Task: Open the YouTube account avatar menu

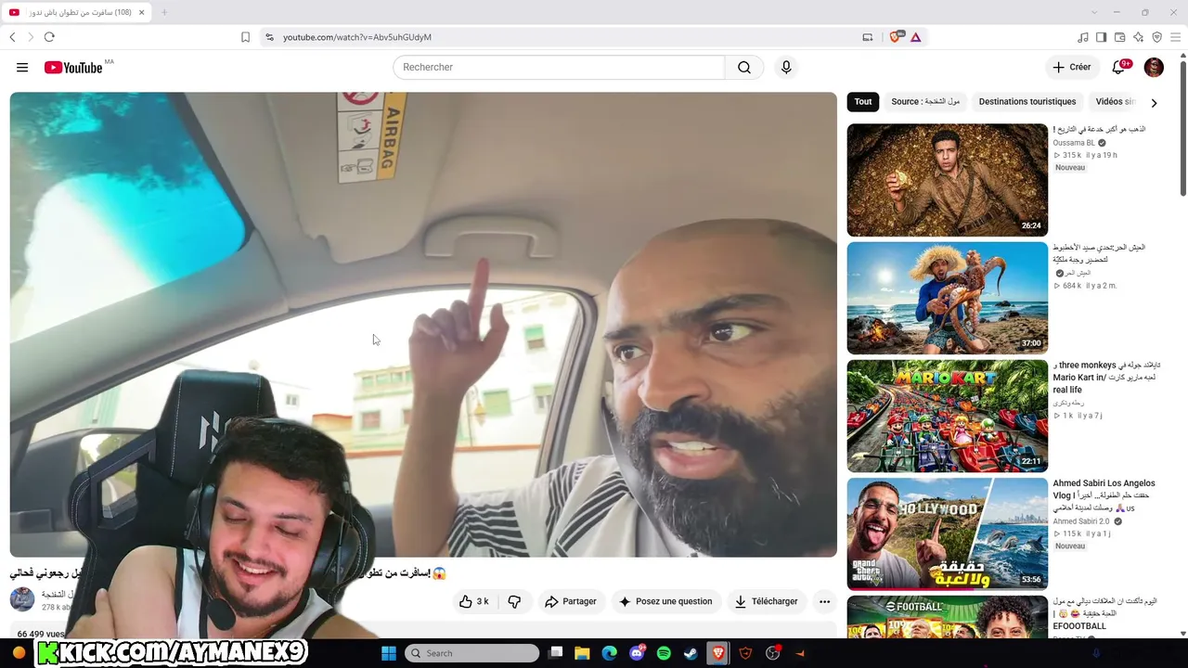Action: 1154,67
